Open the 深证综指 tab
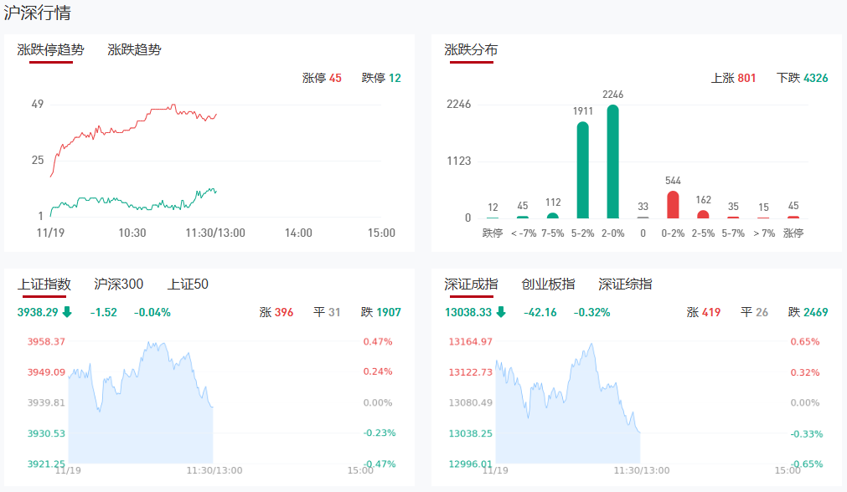This screenshot has width=847, height=492. click(625, 284)
